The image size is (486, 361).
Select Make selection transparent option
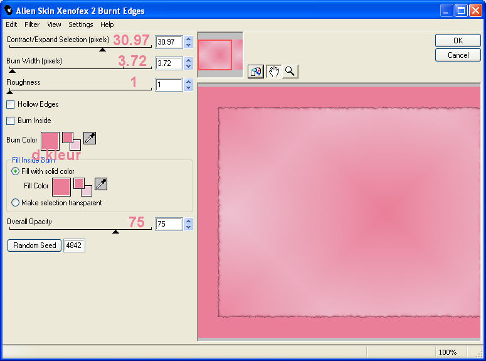pos(15,203)
